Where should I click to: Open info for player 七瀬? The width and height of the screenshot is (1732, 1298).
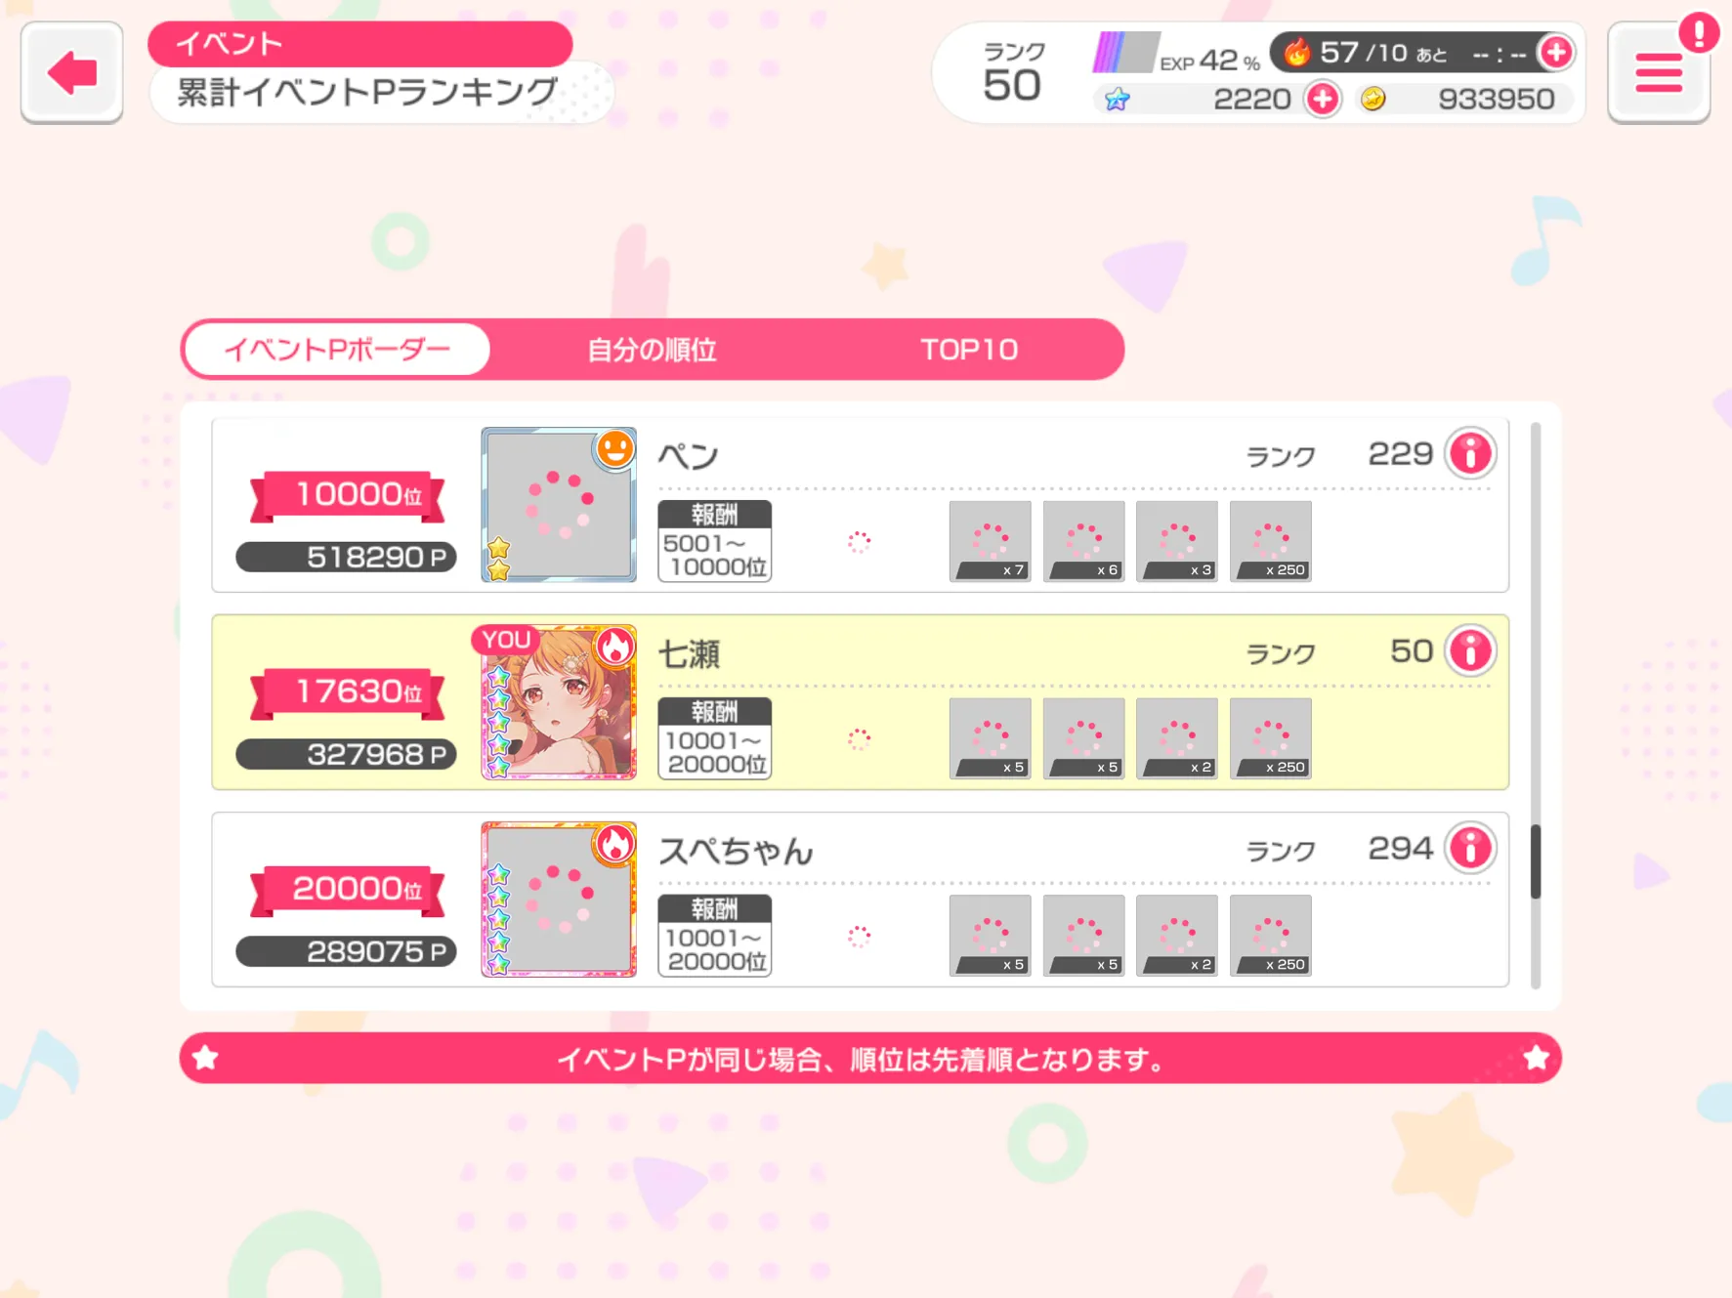(x=1470, y=650)
